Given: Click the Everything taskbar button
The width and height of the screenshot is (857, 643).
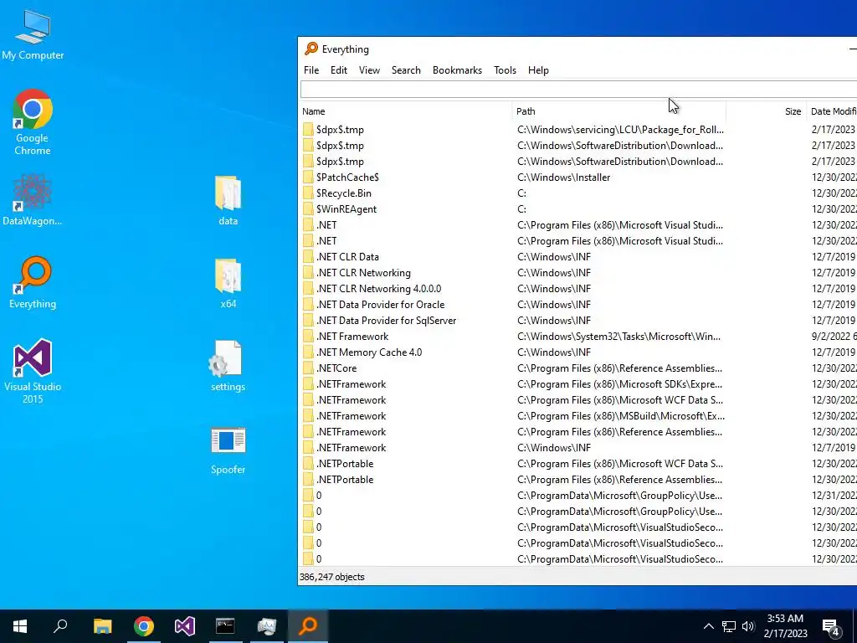Looking at the screenshot, I should 308,626.
